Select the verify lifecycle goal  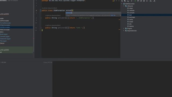(131, 19)
